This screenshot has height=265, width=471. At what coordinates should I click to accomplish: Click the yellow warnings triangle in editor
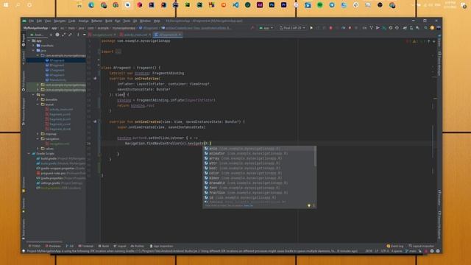point(414,41)
